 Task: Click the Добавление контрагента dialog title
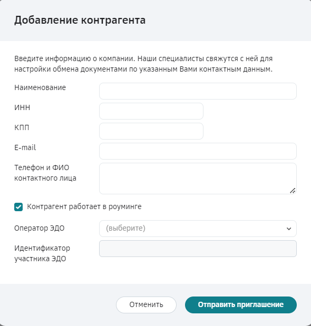(80, 20)
